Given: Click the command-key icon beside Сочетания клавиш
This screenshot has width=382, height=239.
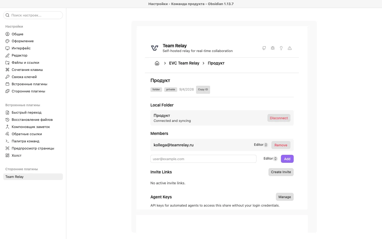Looking at the screenshot, I should (7, 70).
